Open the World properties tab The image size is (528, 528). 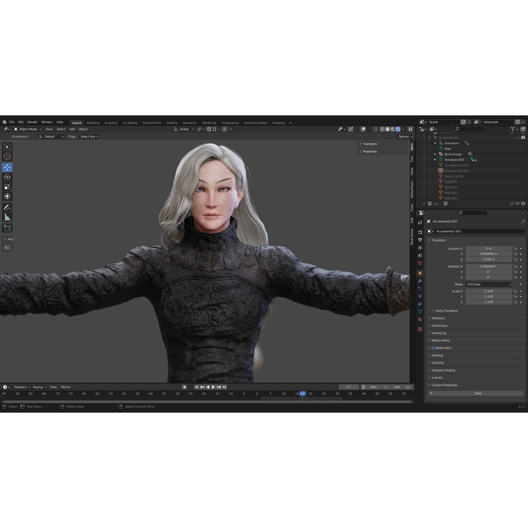[420, 264]
